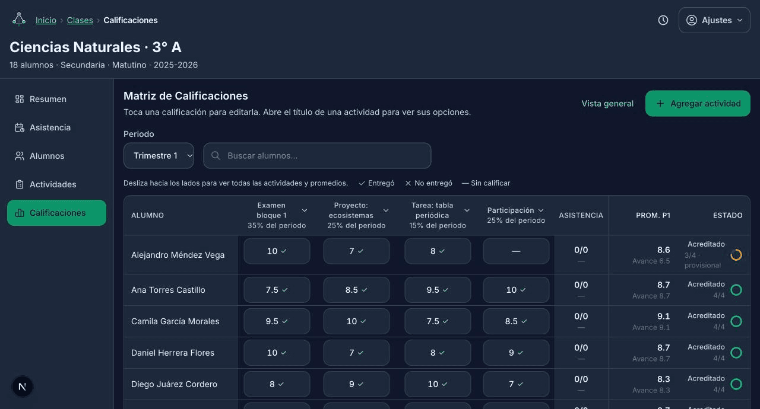Edit Camila's Examen grade 9.5
760x409 pixels.
coord(277,321)
